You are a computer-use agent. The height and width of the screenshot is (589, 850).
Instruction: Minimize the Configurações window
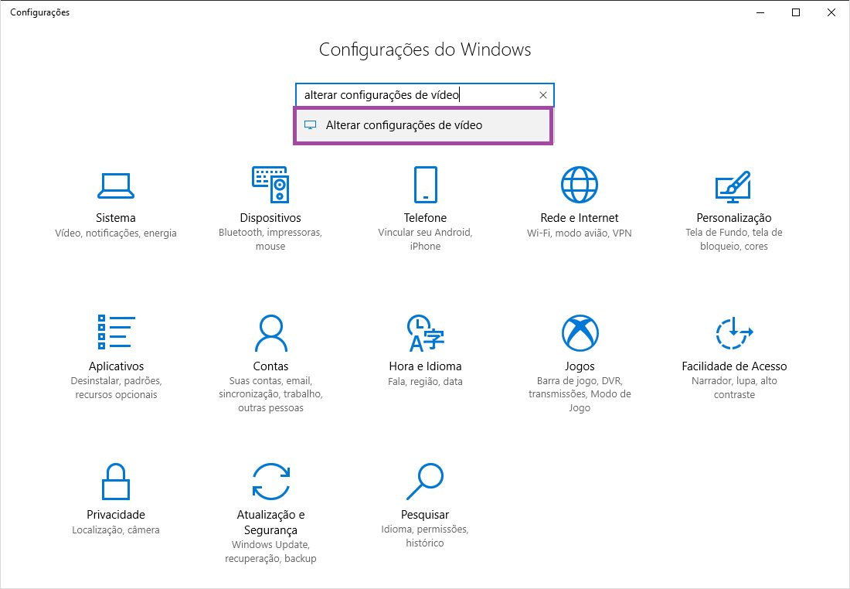point(760,12)
